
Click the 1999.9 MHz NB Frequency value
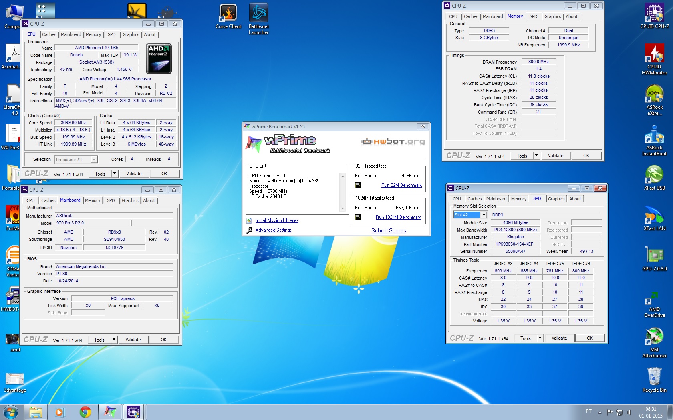click(568, 45)
